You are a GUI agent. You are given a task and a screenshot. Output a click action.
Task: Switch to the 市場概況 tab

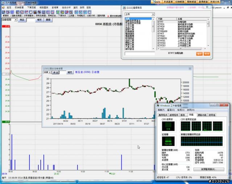click(81, 16)
